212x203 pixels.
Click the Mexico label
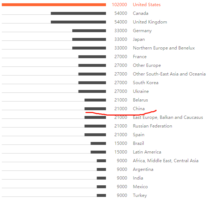[x=140, y=187]
